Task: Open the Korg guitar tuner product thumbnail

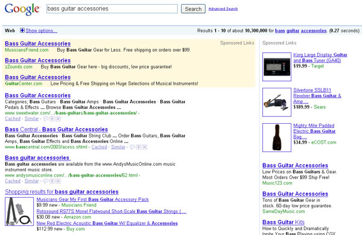Action: point(277,67)
